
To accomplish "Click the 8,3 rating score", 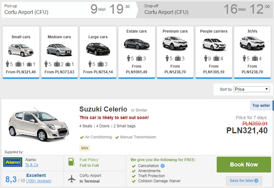I will point(11,179).
